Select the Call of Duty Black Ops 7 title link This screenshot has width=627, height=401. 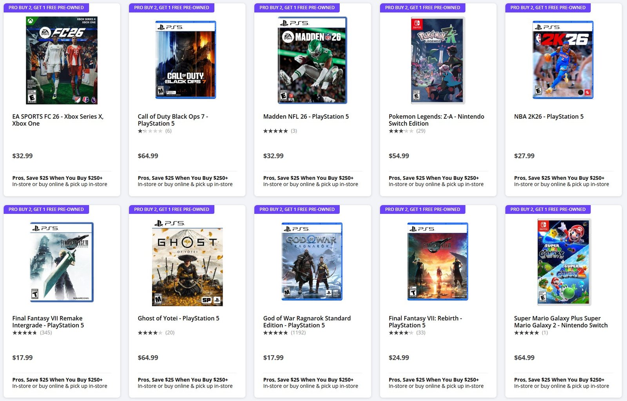(x=172, y=120)
